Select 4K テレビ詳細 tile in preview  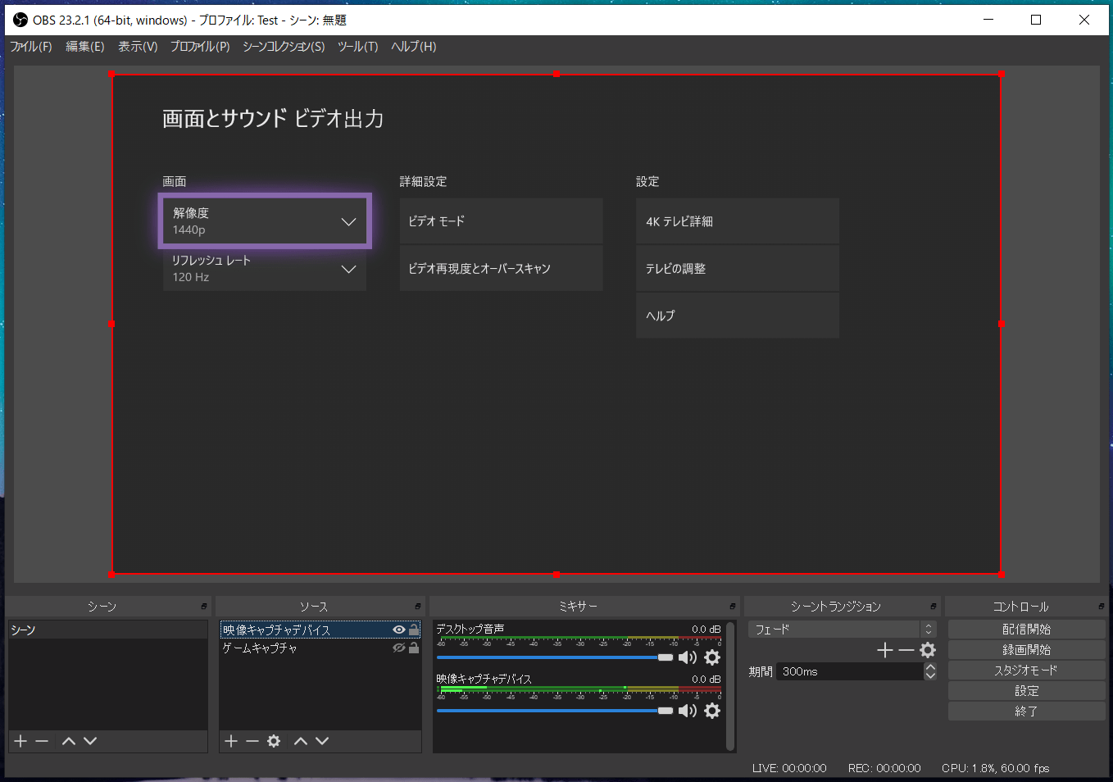(738, 221)
